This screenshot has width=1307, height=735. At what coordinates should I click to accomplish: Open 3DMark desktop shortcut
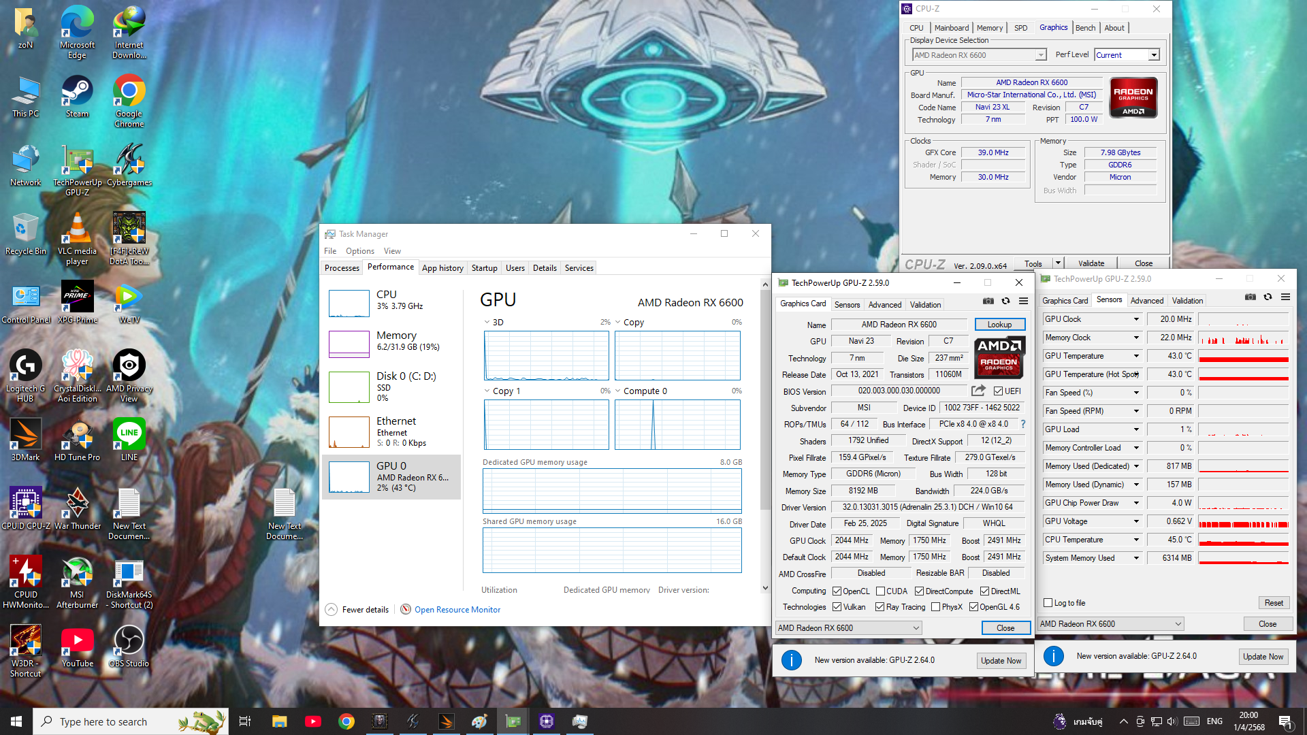point(25,440)
